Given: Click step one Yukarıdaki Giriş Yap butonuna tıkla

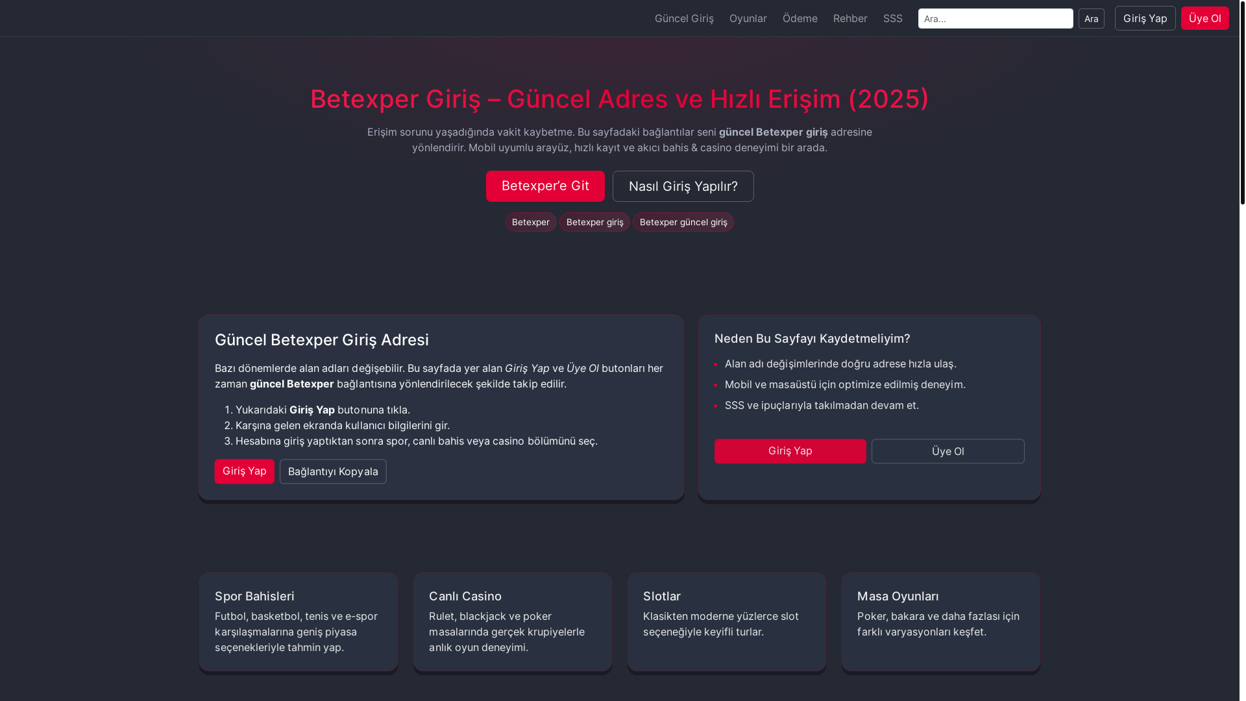Looking at the screenshot, I should (x=323, y=410).
